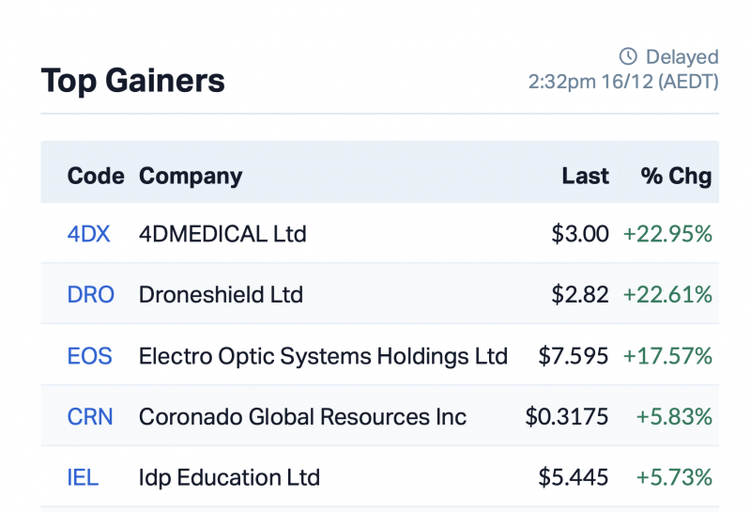
Task: Sort by the Code column header
Action: tap(96, 176)
